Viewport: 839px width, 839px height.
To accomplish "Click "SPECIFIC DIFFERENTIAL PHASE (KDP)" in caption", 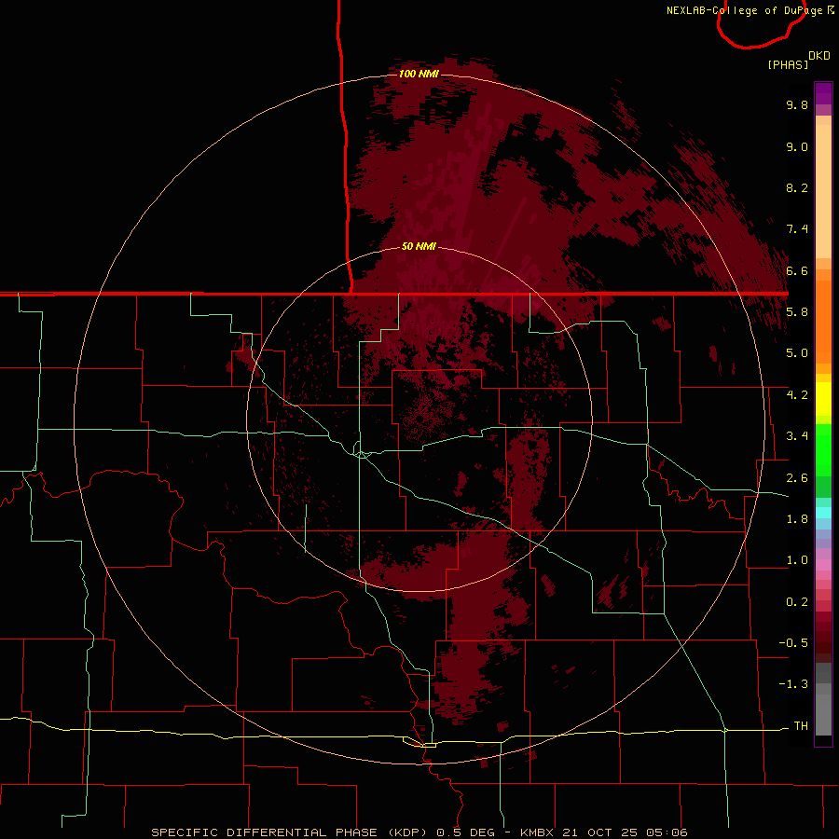I will click(287, 832).
